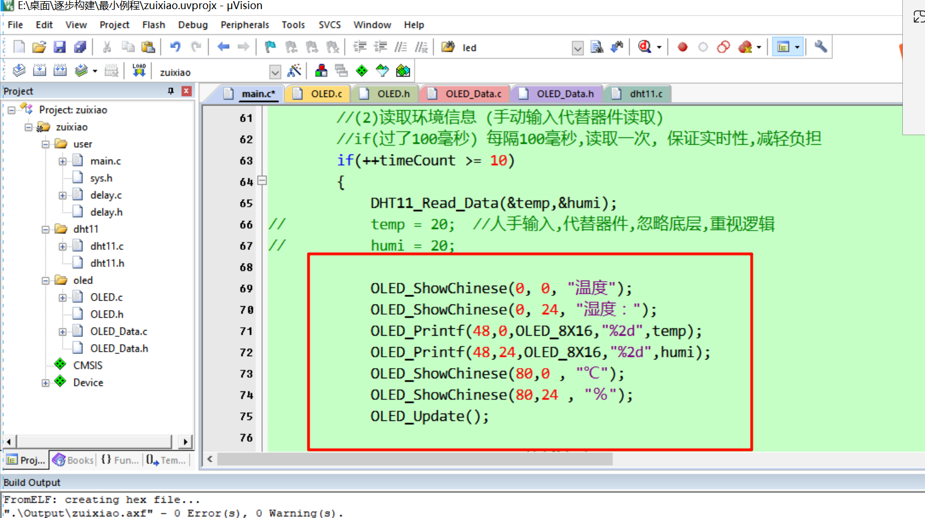Rebuild all target files icon
The width and height of the screenshot is (925, 518).
pyautogui.click(x=60, y=70)
